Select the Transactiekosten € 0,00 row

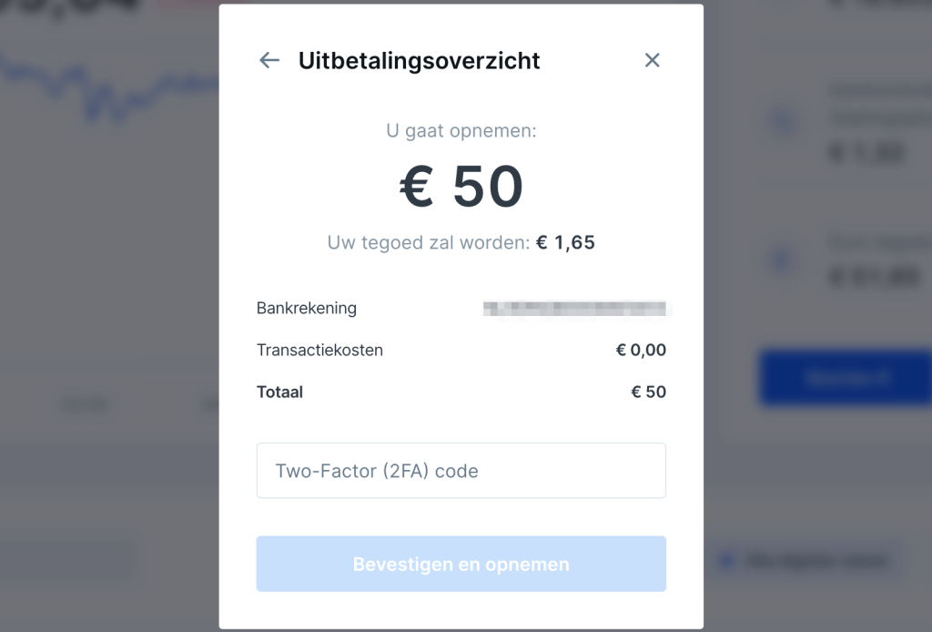[461, 350]
